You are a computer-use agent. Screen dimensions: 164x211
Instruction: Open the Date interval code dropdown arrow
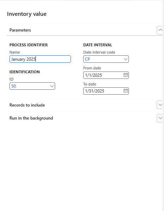point(126,59)
